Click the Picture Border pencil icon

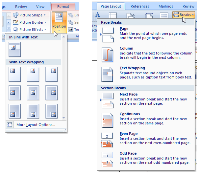click(16, 22)
